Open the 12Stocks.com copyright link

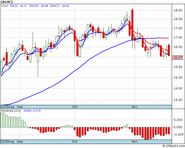click(x=174, y=146)
